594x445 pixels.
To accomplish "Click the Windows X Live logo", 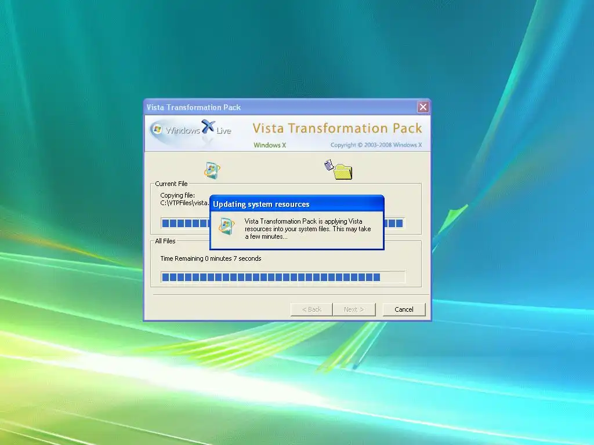I will tap(190, 130).
